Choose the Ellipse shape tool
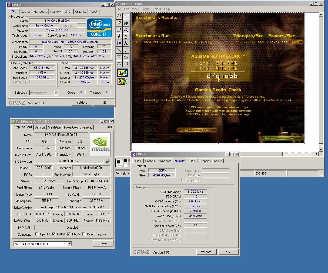This screenshot has width=328, height=273. pos(119,64)
